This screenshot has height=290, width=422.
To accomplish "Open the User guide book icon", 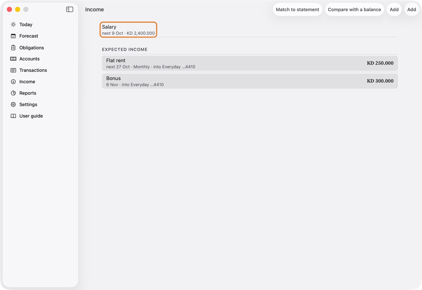I will point(13,116).
